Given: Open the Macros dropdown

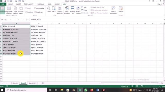Looking at the screenshot, I should click(x=121, y=10).
